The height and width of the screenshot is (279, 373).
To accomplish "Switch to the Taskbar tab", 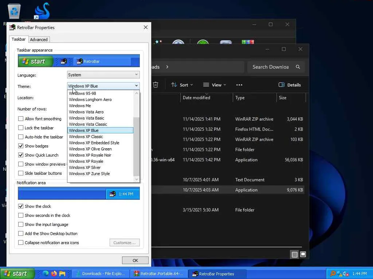I will coord(19,39).
